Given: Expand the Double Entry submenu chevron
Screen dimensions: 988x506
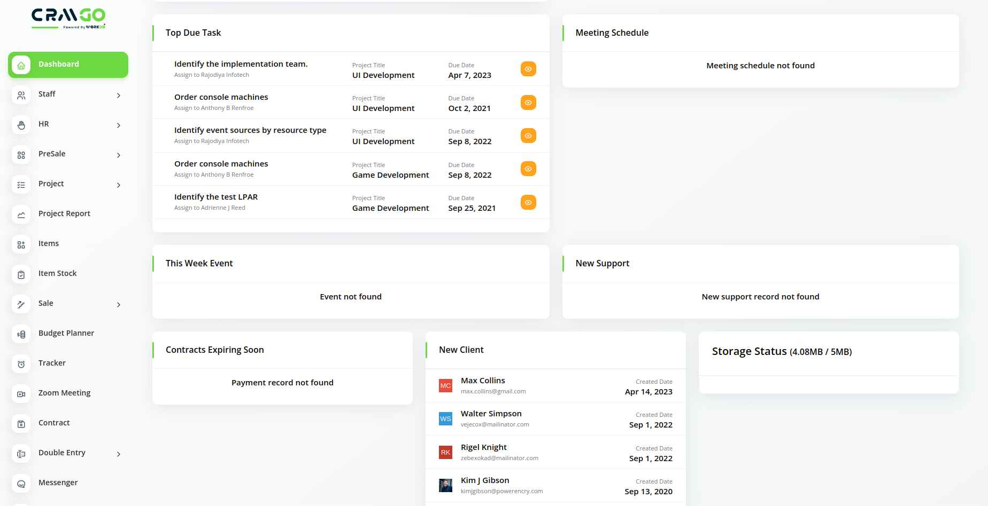Looking at the screenshot, I should tap(119, 454).
